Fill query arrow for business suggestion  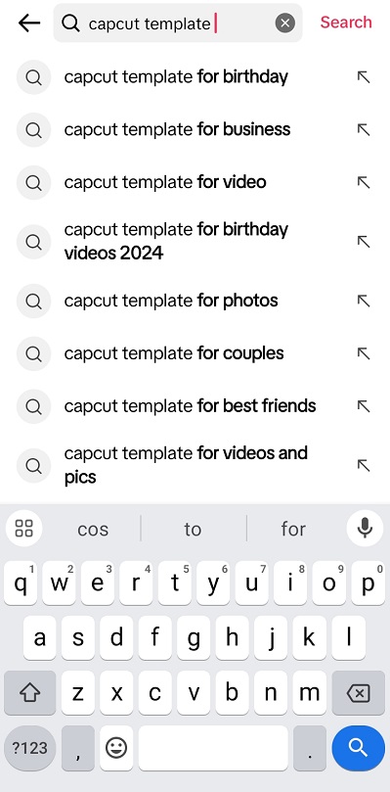pyautogui.click(x=364, y=130)
